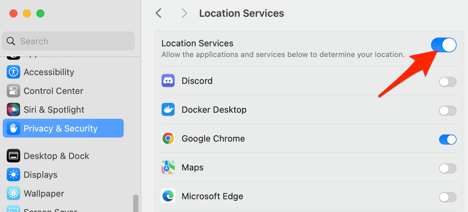Viewport: 468px width, 212px height.
Task: Toggle Docker Desktop location switch on
Action: point(447,111)
